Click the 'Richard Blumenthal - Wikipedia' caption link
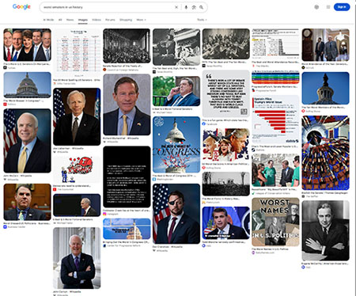 (x=120, y=138)
